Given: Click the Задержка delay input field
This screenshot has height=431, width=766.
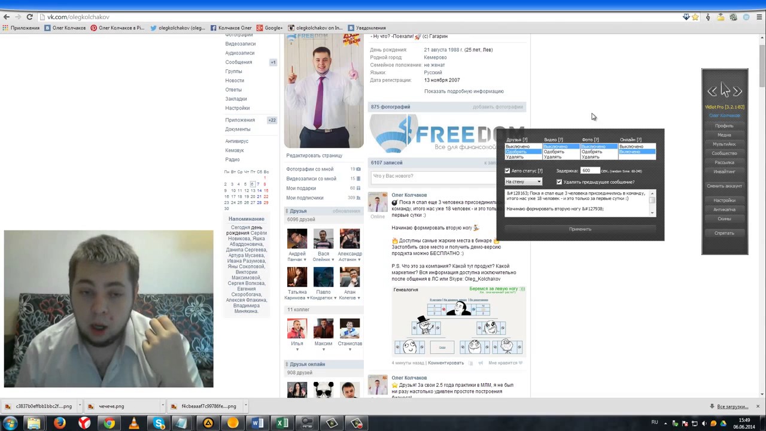Looking at the screenshot, I should [589, 171].
